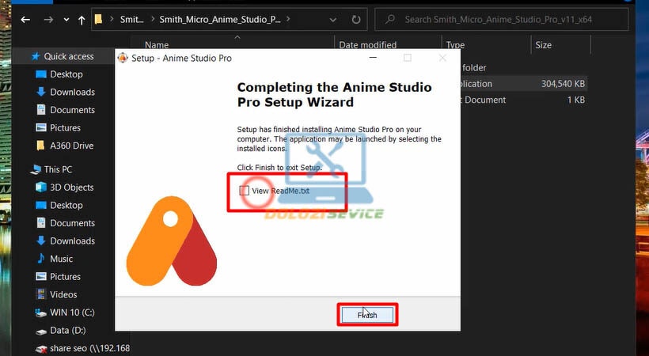
Task: Select This PC in the sidebar
Action: [58, 169]
